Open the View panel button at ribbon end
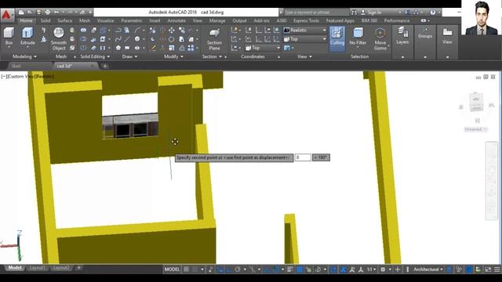The width and height of the screenshot is (502, 282). 447,36
